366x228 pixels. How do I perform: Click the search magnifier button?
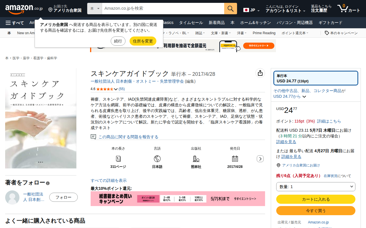pos(230,9)
